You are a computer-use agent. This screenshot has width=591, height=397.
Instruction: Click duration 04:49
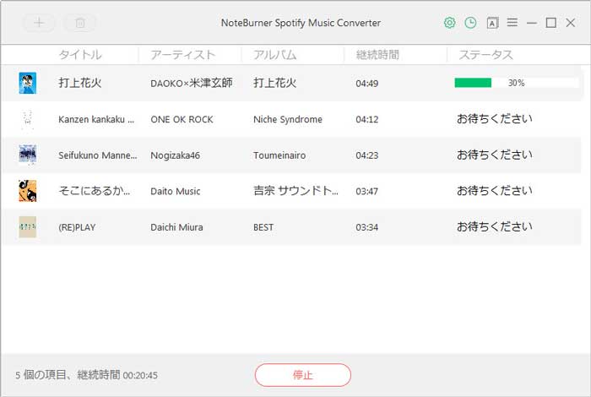[x=366, y=84]
